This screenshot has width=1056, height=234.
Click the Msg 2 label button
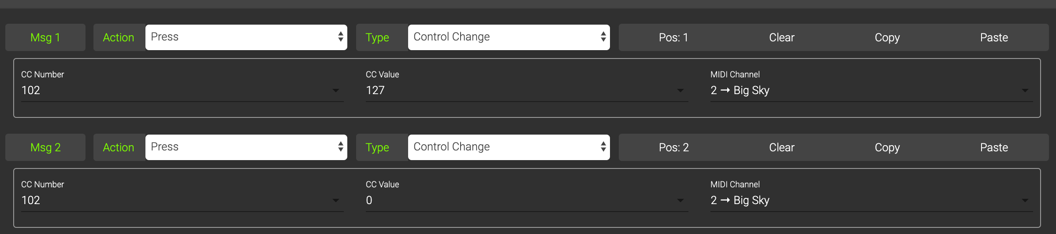pyautogui.click(x=45, y=147)
